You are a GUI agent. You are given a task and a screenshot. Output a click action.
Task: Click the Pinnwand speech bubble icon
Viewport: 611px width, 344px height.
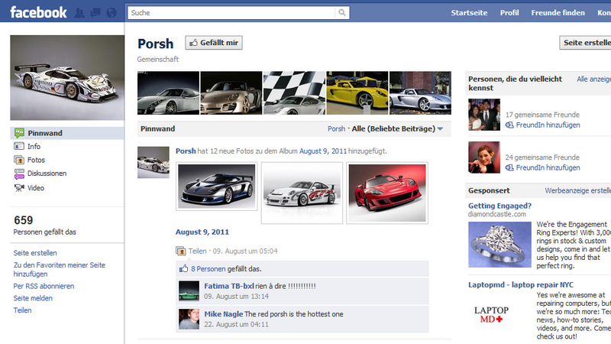19,133
